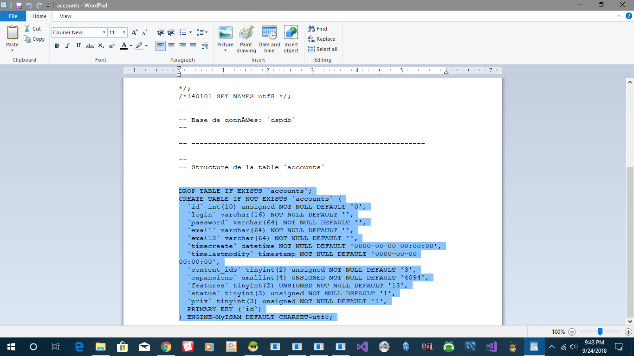634x356 pixels.
Task: Toggle Bold formatting
Action: pyautogui.click(x=57, y=46)
